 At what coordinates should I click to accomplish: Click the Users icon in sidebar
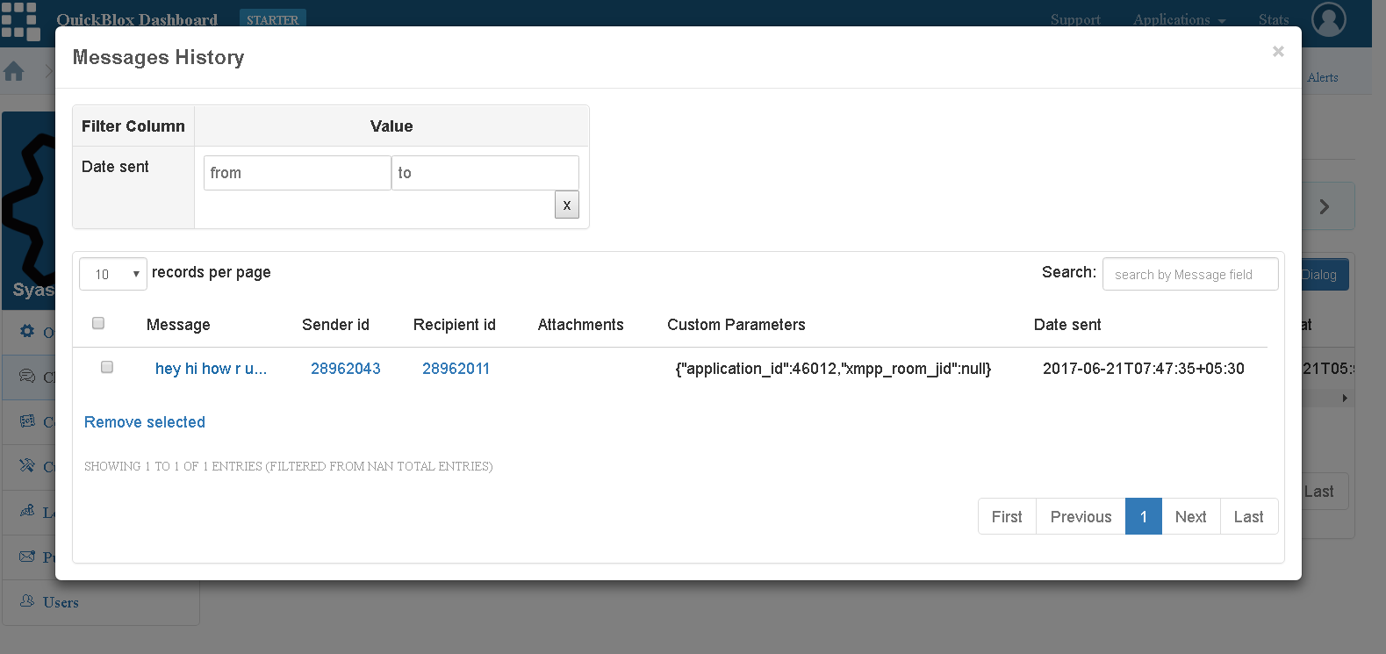(27, 601)
